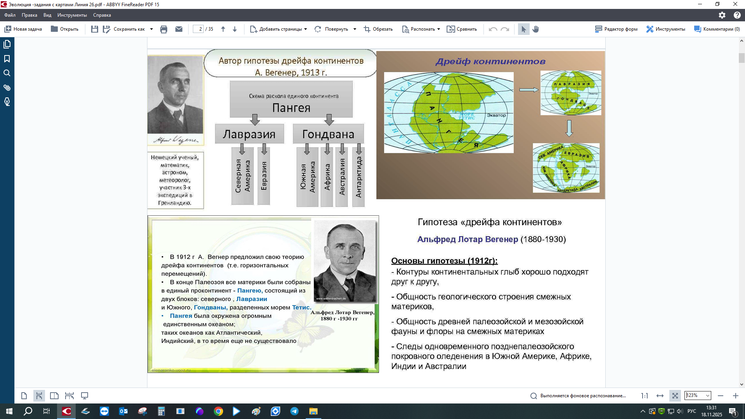Click the email envelope icon
Viewport: 745px width, 419px height.
coord(179,29)
